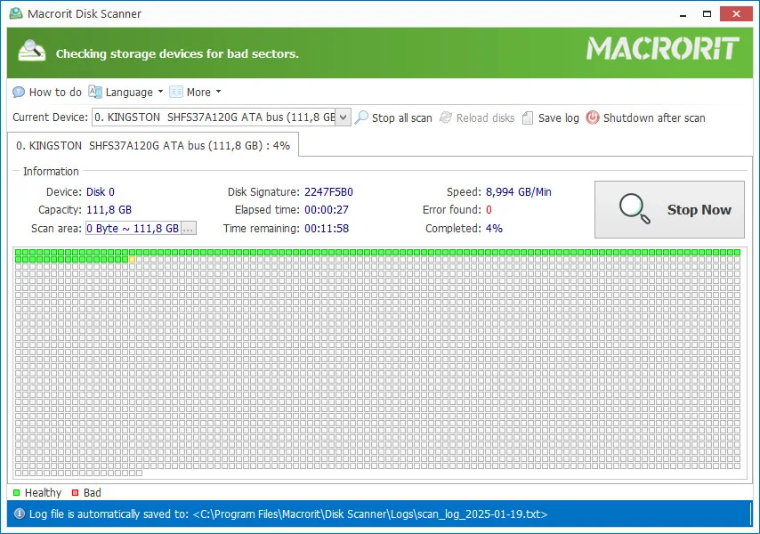This screenshot has width=760, height=534.
Task: Click the Completed value 4%
Action: 494,228
